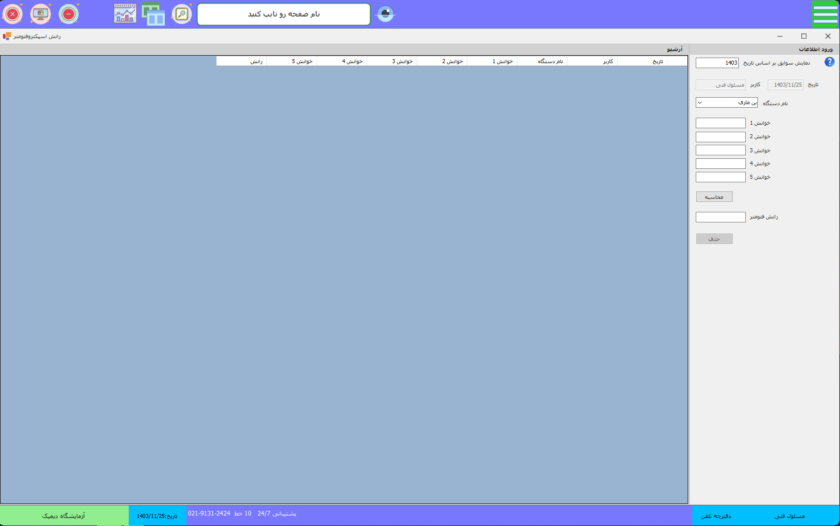Click the red minus minimize icon
This screenshot has width=840, height=526.
(69, 14)
